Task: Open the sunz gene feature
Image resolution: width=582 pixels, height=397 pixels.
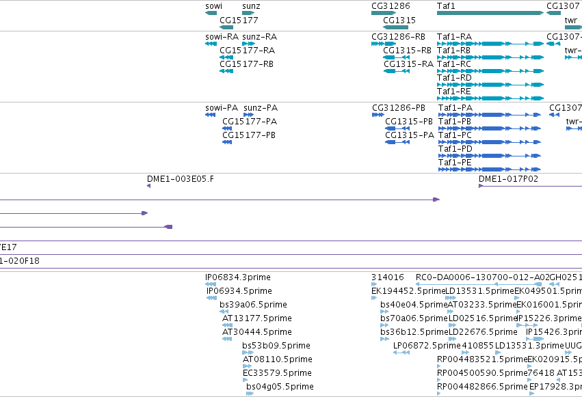Action: [248, 13]
